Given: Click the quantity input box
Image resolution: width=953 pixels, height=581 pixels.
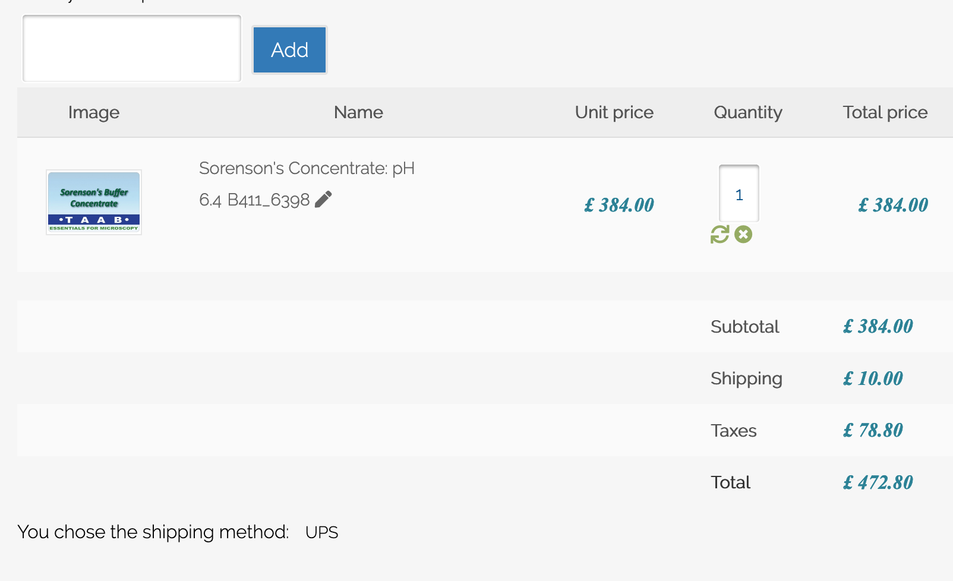Looking at the screenshot, I should 739,194.
